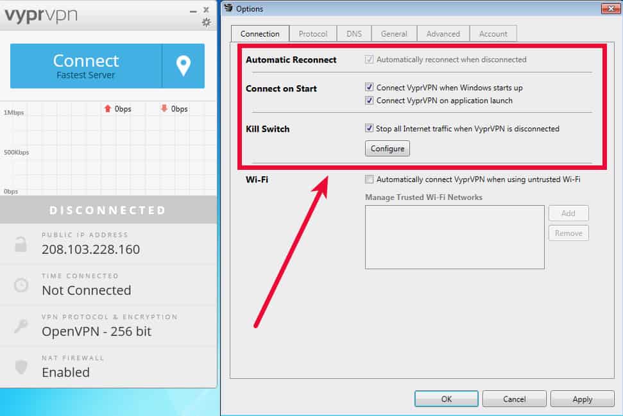Screen dimensions: 623x416
Task: Click the upload speed red arrow icon
Action: [x=107, y=108]
